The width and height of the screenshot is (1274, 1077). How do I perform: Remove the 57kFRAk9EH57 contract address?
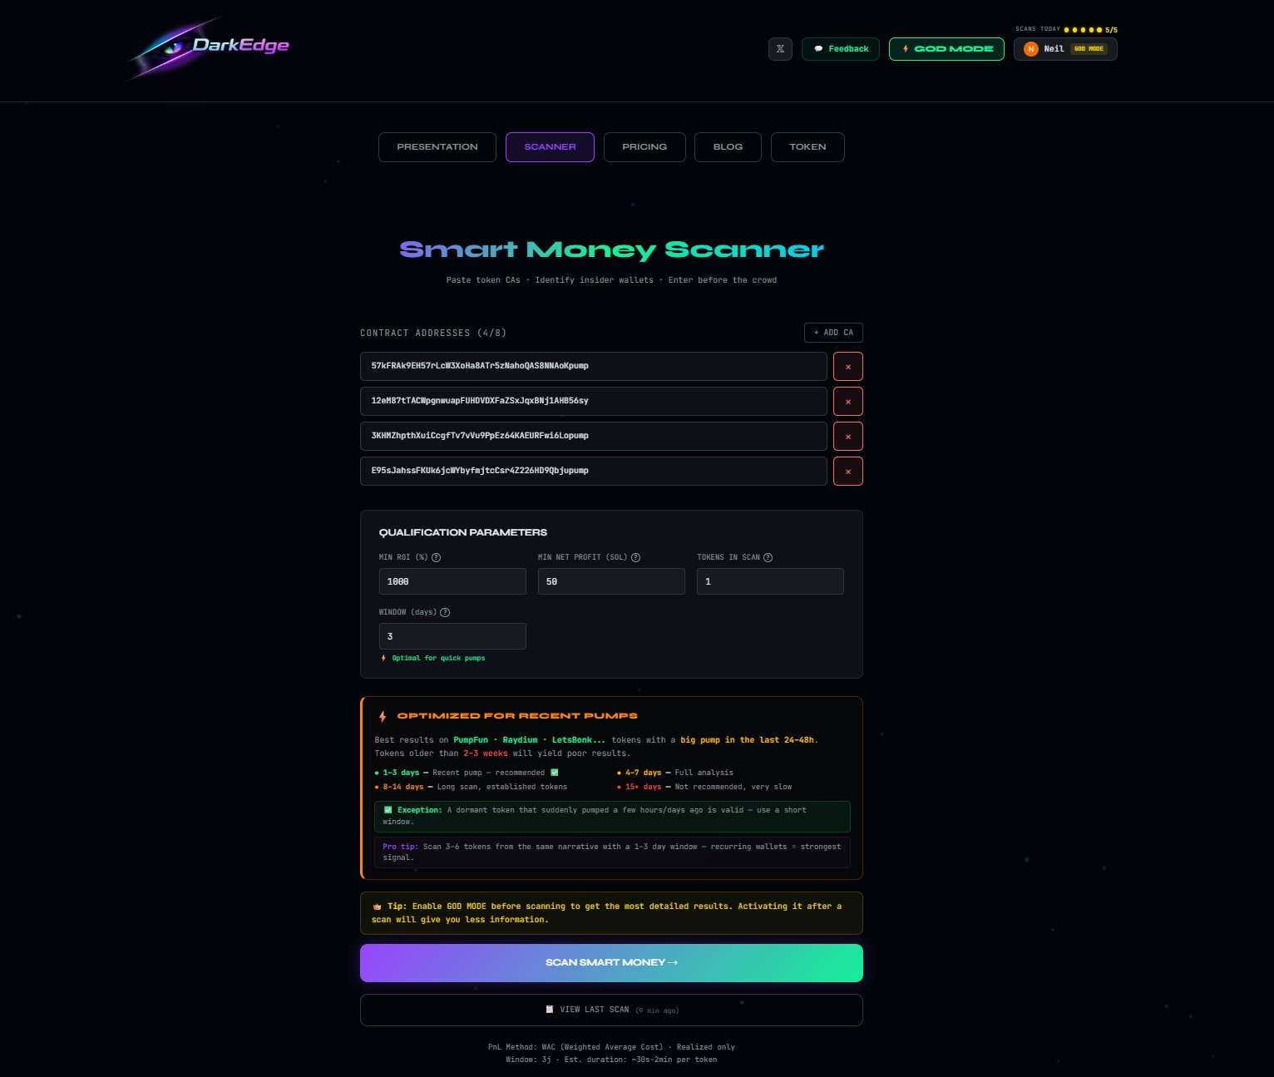point(848,367)
